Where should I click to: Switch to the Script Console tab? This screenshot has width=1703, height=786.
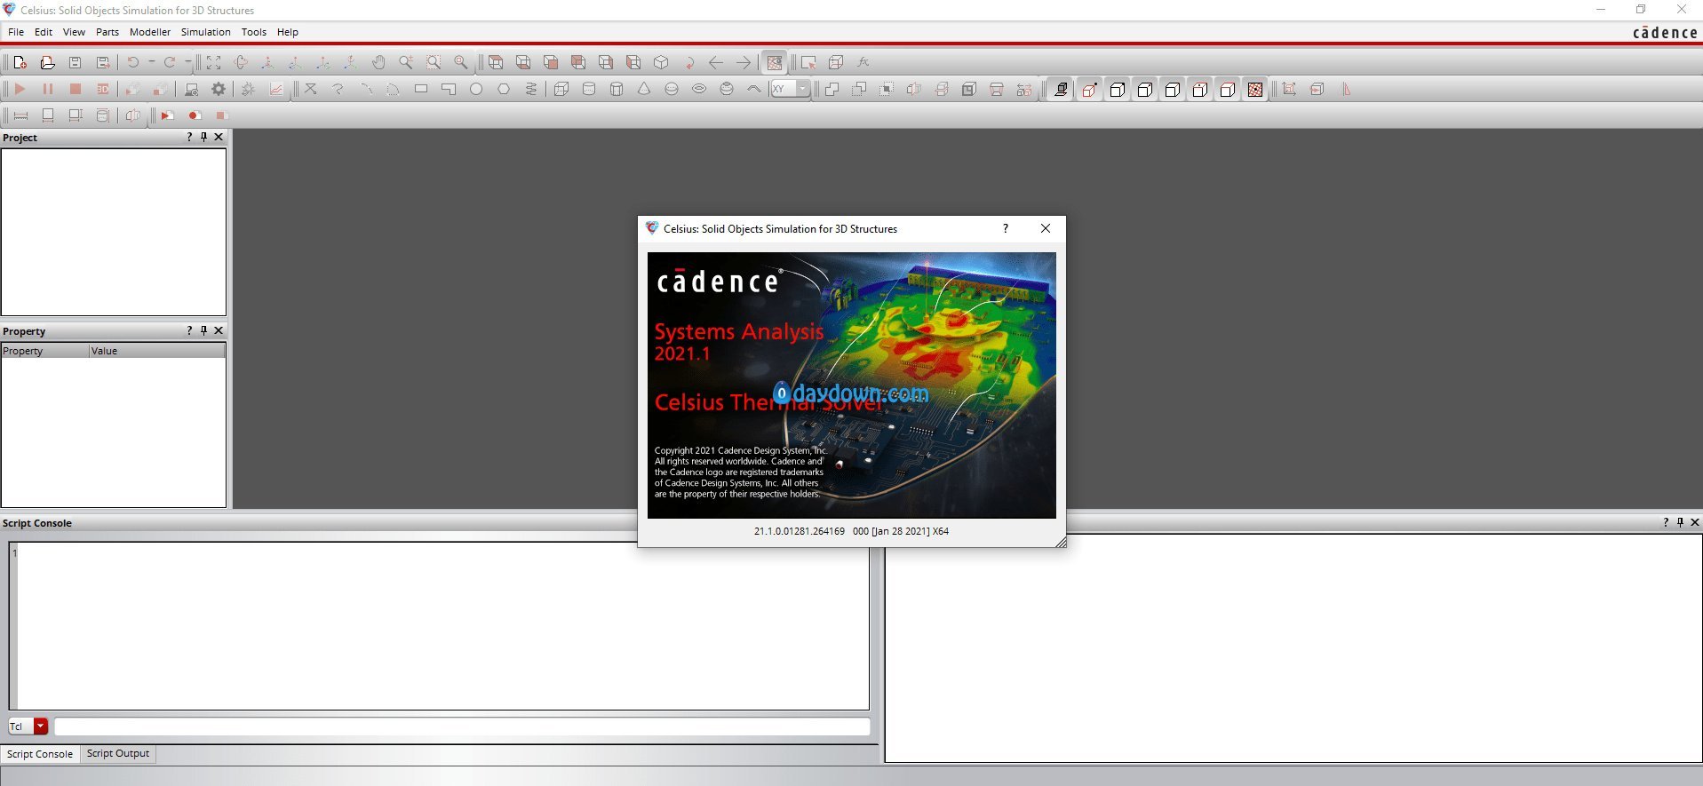pos(40,754)
